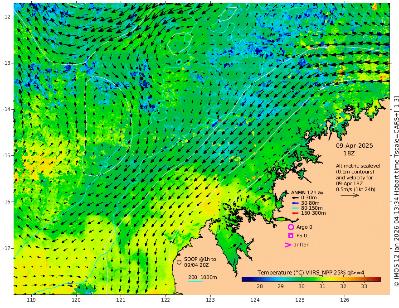Click longitude axis label 120
Image resolution: width=399 pixels, height=308 pixels.
(76, 300)
